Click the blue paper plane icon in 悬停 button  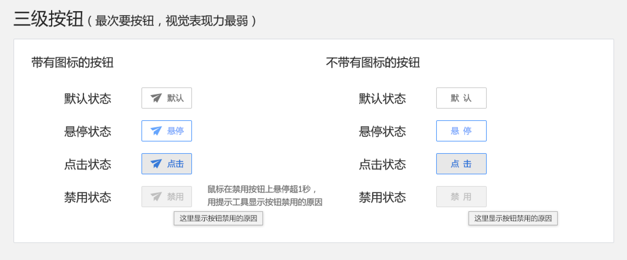point(156,131)
